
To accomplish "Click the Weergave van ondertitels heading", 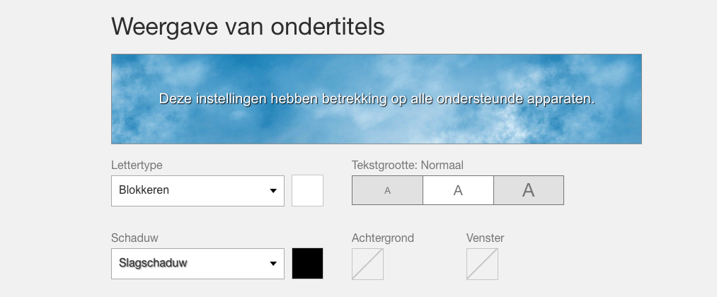I will (248, 27).
